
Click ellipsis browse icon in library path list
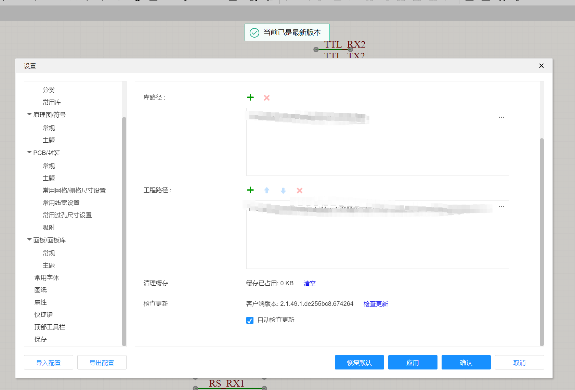click(x=501, y=117)
